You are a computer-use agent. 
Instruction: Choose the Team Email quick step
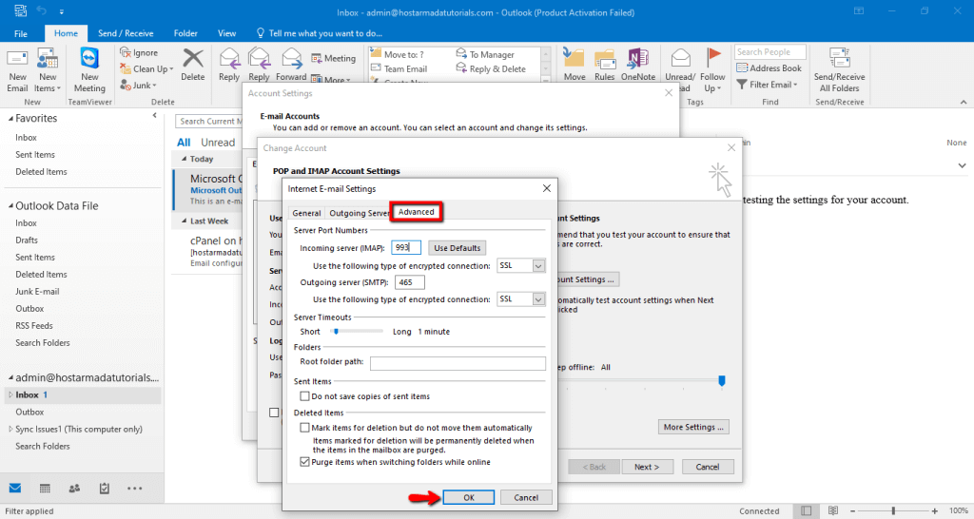[x=399, y=68]
